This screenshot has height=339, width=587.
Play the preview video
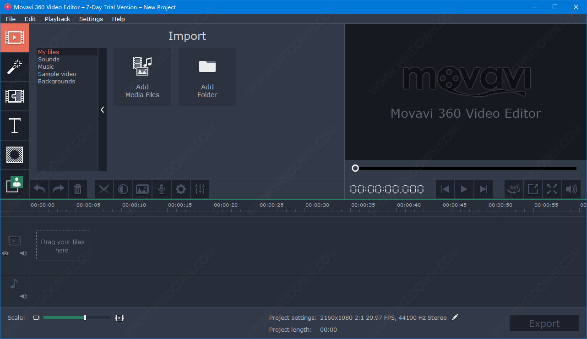point(464,189)
